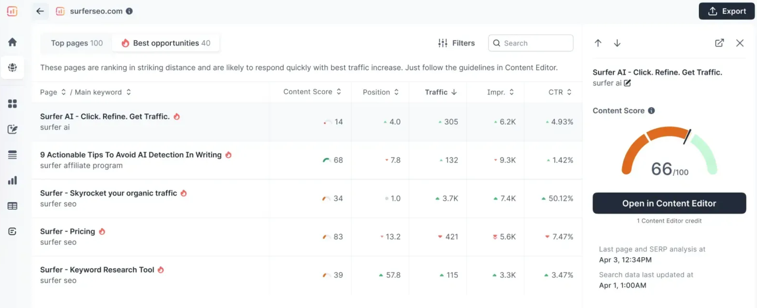Sort the table by Main keyword
Viewport: 757px width, 308px height.
[x=103, y=92]
